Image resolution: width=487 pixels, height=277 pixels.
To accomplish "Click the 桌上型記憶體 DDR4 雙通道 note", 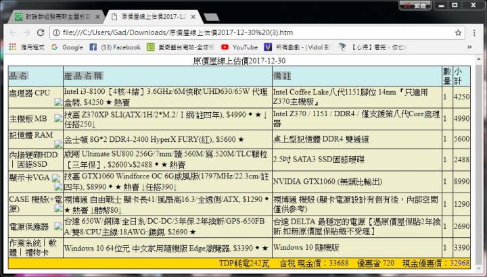I will 321,139.
